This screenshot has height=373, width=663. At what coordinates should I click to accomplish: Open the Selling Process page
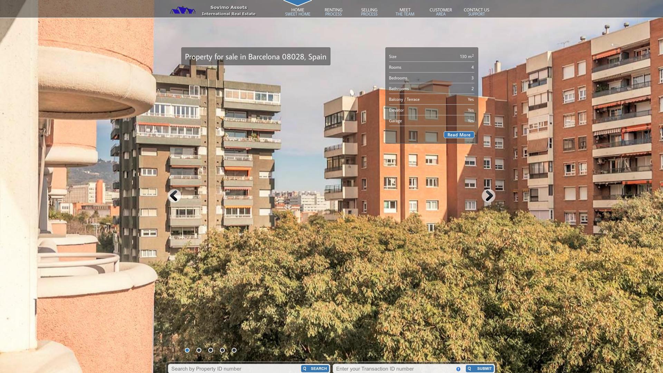click(x=369, y=12)
